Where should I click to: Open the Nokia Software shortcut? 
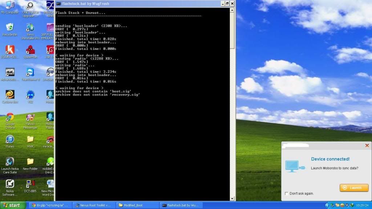pyautogui.click(x=10, y=188)
